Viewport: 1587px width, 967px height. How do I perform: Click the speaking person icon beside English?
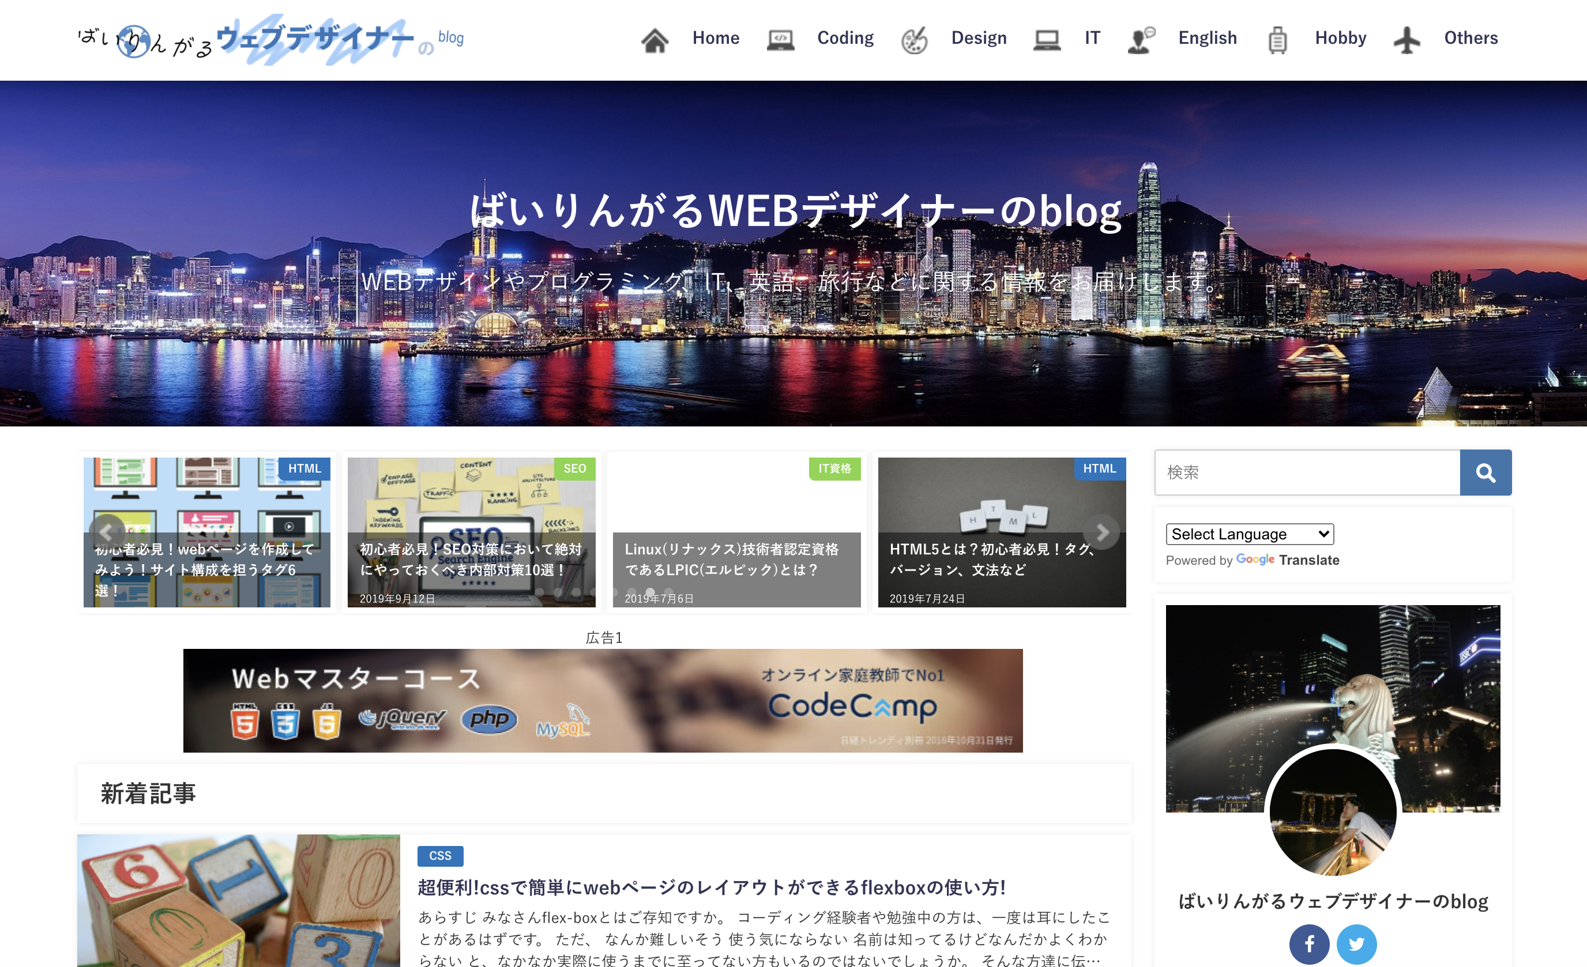[1141, 40]
